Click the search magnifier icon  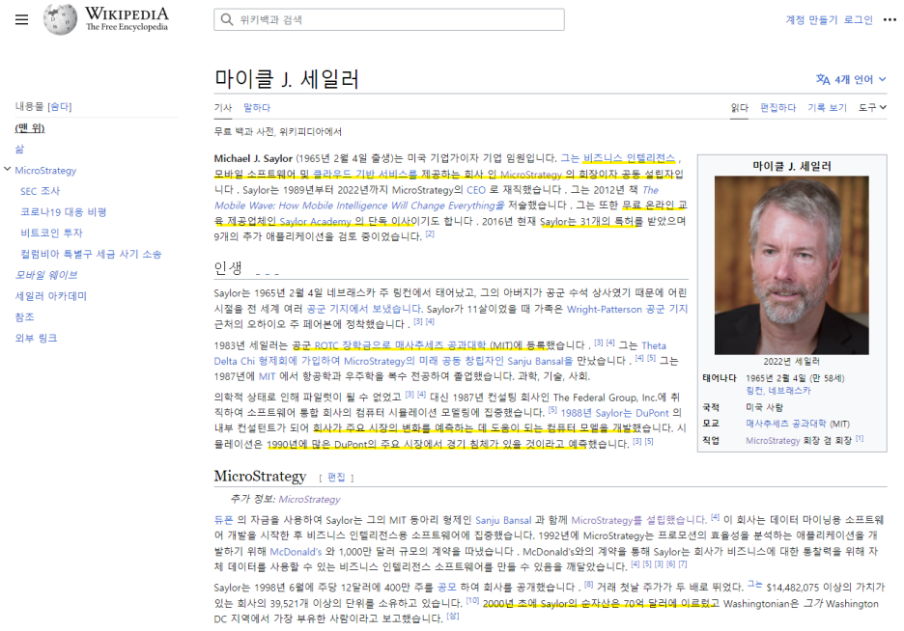pyautogui.click(x=227, y=19)
